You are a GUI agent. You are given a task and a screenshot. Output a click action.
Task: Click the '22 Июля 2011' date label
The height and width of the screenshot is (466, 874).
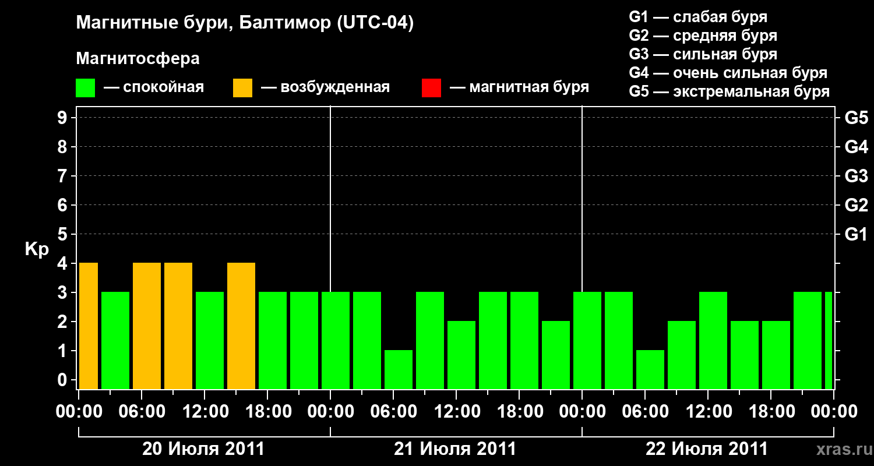click(707, 449)
